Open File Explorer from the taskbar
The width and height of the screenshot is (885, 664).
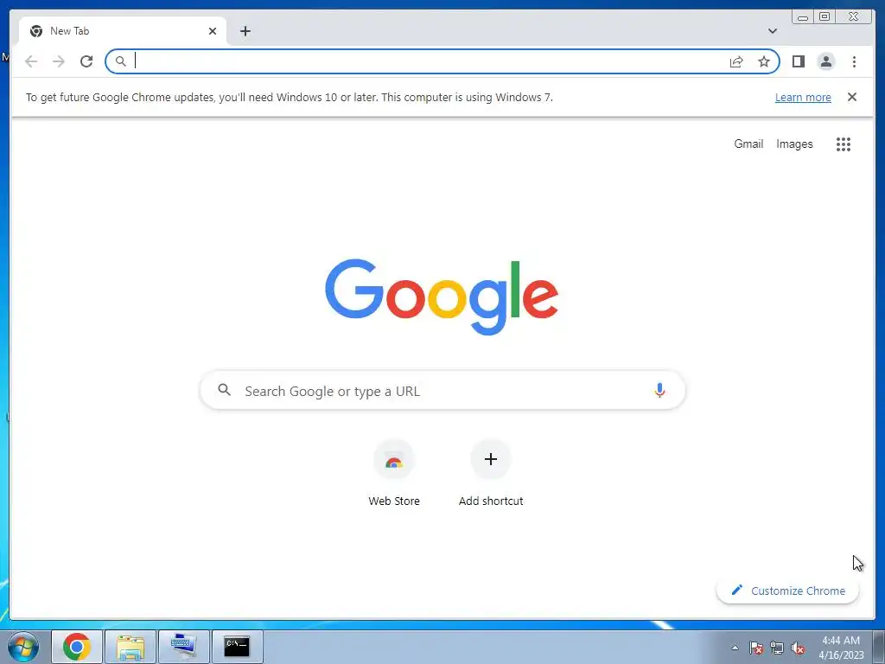[x=130, y=647]
